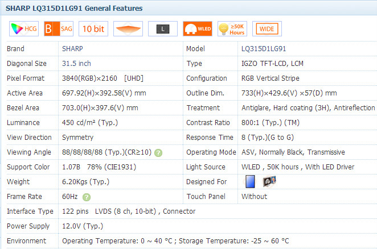
Task: Click the Designed For label
Action: [207, 182]
